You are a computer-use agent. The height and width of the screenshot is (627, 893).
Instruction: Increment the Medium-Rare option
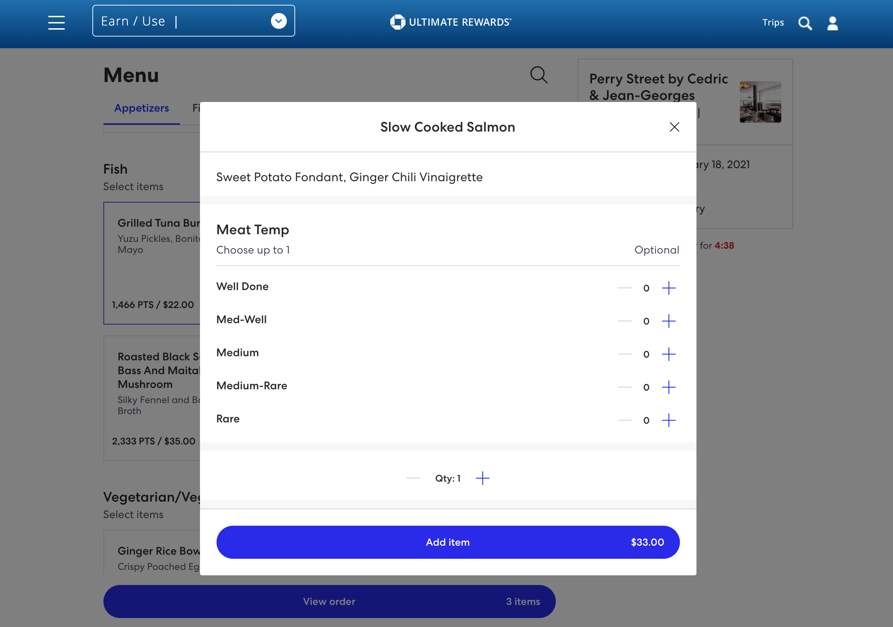668,387
